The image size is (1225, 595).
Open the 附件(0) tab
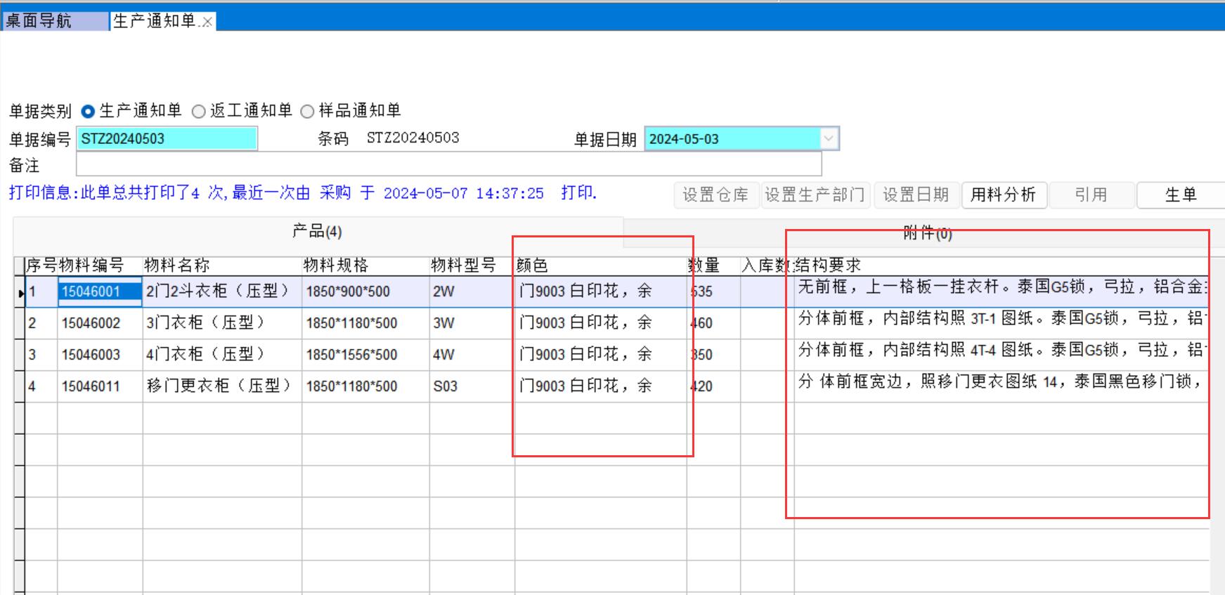[x=927, y=233]
